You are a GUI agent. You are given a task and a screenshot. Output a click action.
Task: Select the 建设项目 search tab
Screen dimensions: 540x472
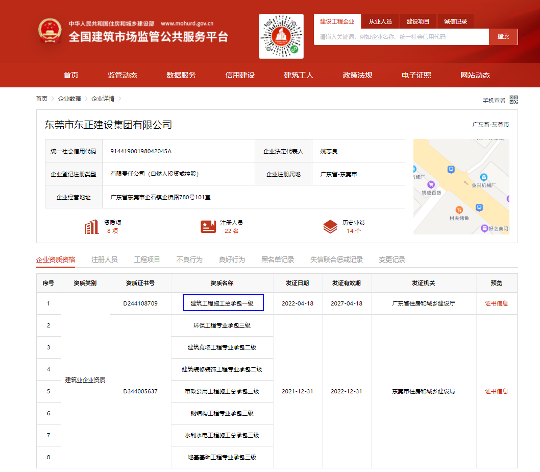tap(418, 21)
